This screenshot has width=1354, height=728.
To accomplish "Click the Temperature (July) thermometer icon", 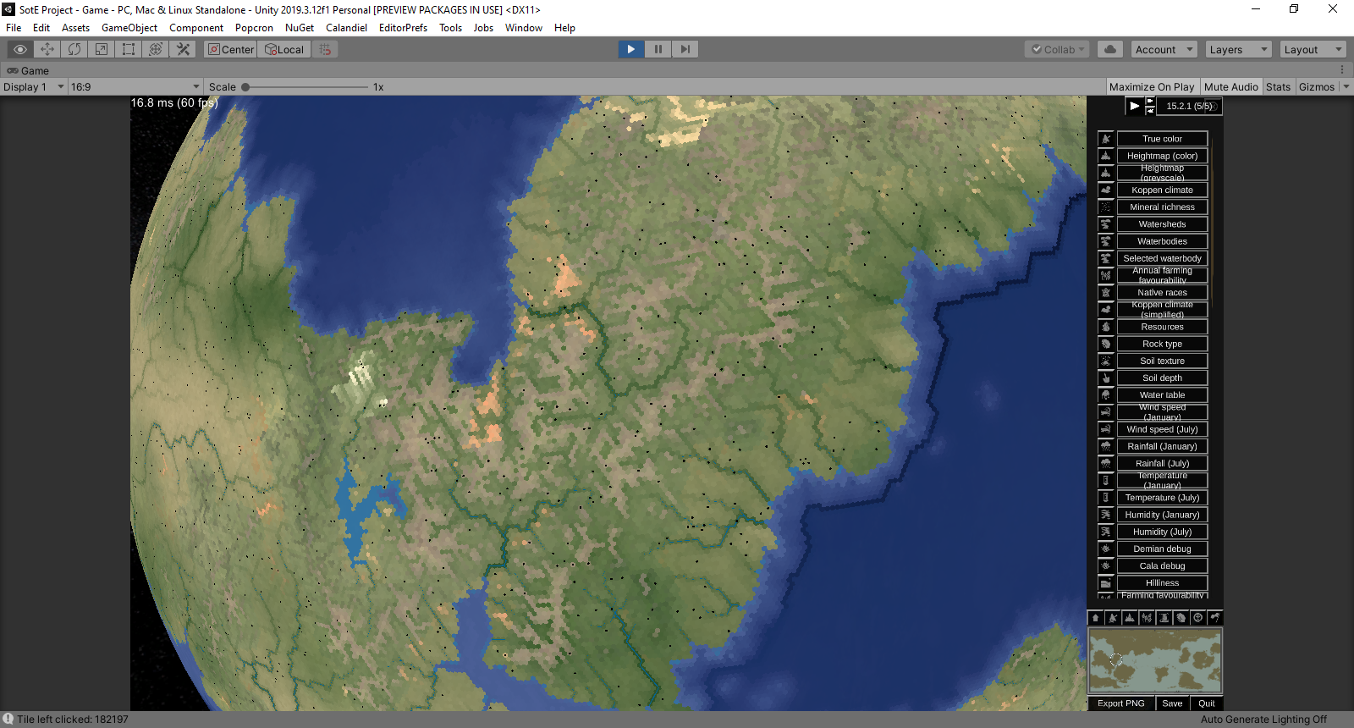I will (x=1105, y=498).
